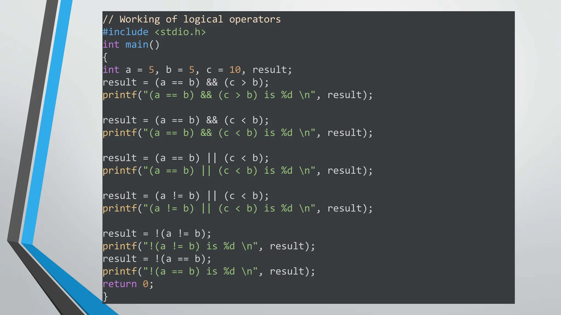
Task: Click the printf line with "!(a != b) is %d"
Action: tap(209, 246)
